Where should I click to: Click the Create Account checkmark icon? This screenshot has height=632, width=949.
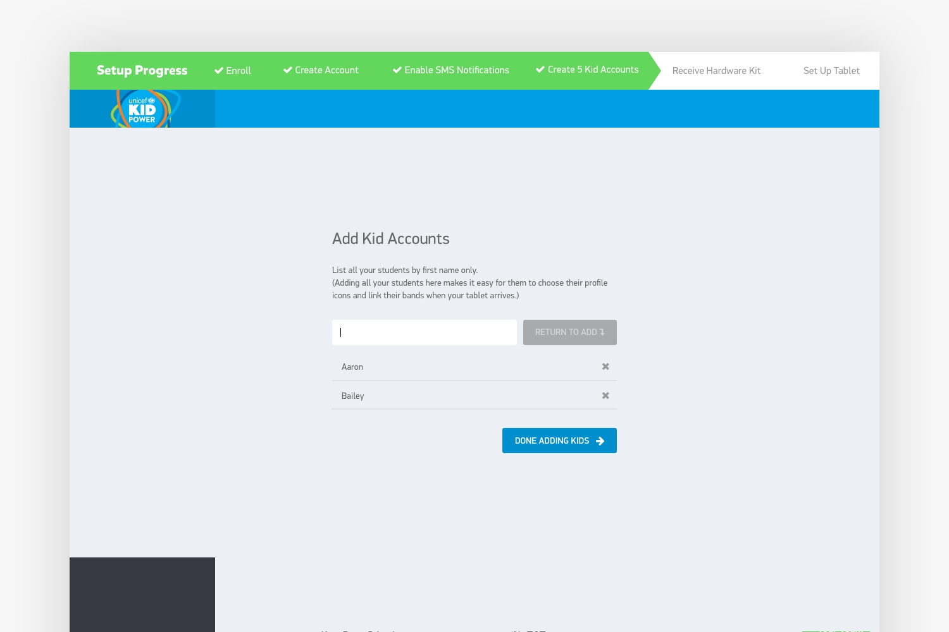[x=288, y=70]
